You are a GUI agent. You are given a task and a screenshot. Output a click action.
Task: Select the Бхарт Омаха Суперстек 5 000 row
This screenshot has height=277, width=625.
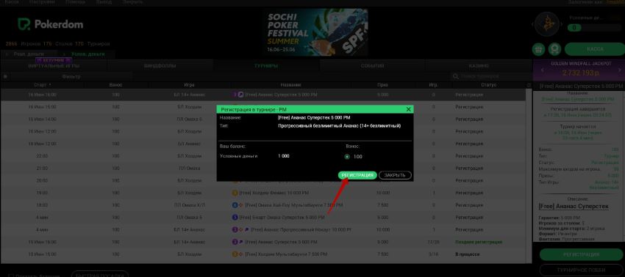click(263, 218)
